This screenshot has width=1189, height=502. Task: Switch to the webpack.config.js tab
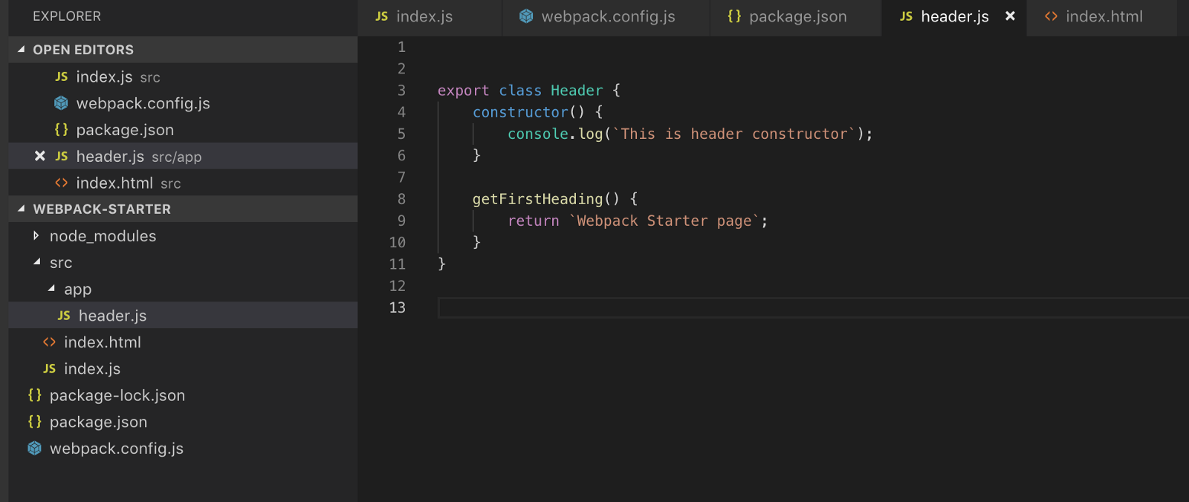click(x=607, y=16)
